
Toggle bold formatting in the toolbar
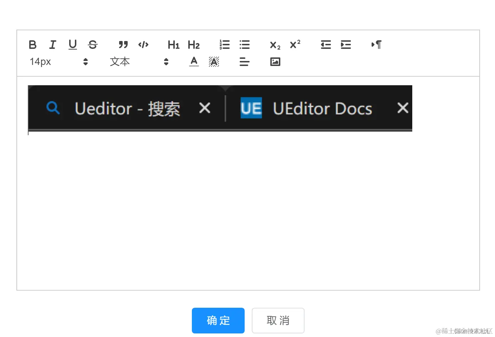click(x=32, y=45)
